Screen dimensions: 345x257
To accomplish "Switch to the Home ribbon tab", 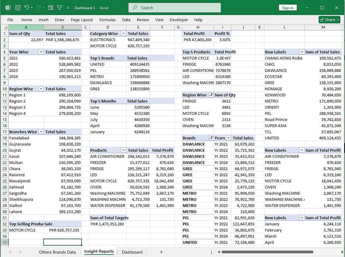I will pyautogui.click(x=27, y=20).
